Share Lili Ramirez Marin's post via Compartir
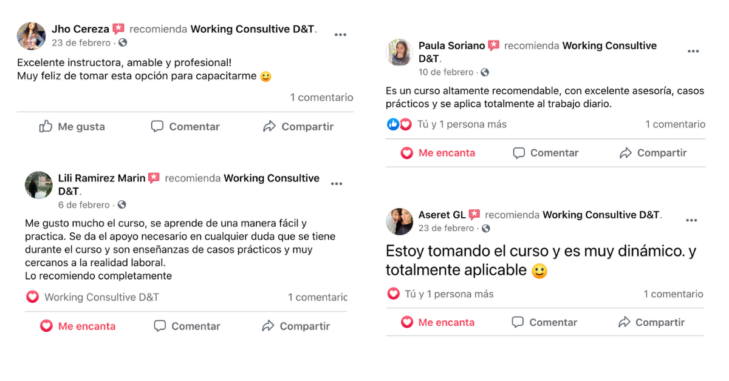This screenshot has height=381, width=729. (x=296, y=326)
